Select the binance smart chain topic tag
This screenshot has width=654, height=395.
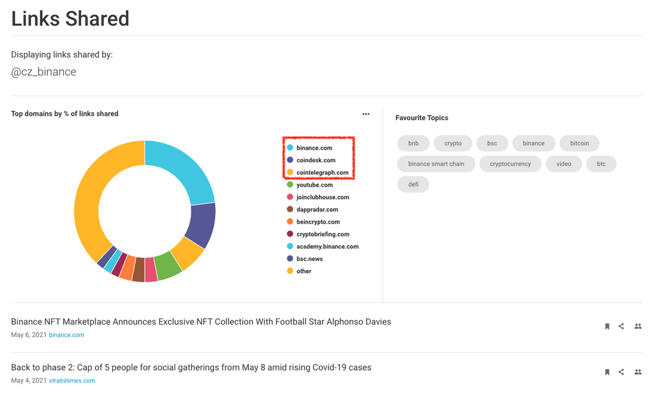436,164
